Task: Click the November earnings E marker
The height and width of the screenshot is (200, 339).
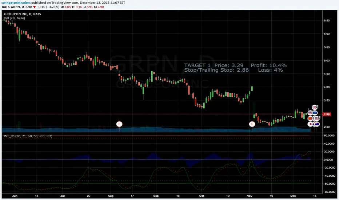Action: [252, 124]
